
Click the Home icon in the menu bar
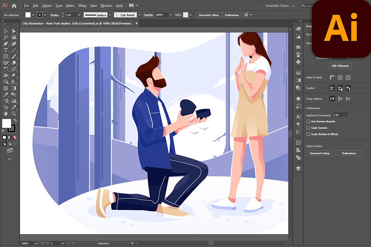(14, 6)
